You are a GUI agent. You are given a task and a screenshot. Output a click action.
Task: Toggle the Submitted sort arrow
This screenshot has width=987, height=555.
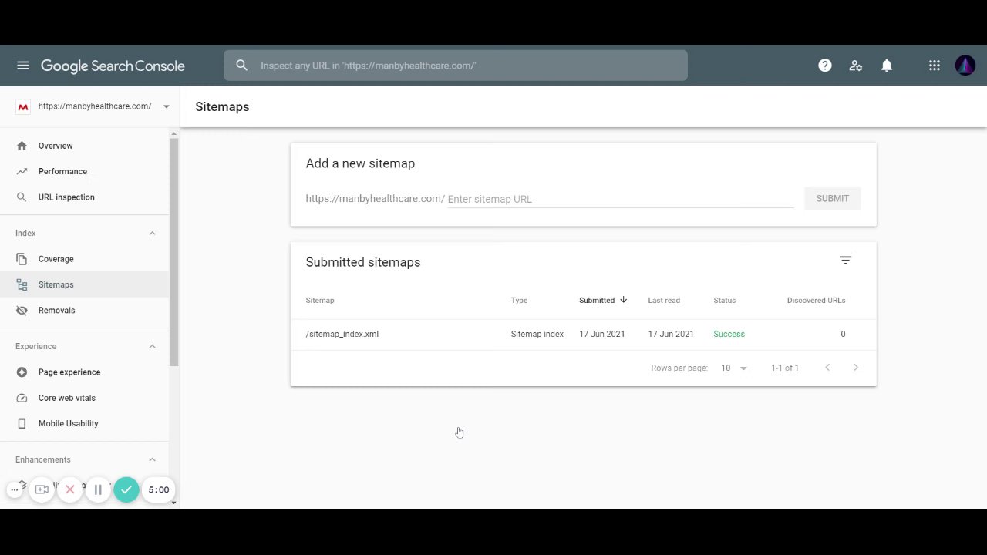[x=623, y=300]
